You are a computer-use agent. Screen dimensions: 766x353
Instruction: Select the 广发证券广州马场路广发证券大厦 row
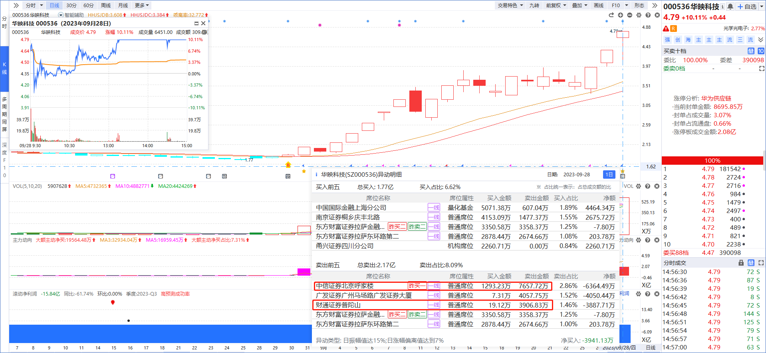click(x=465, y=296)
